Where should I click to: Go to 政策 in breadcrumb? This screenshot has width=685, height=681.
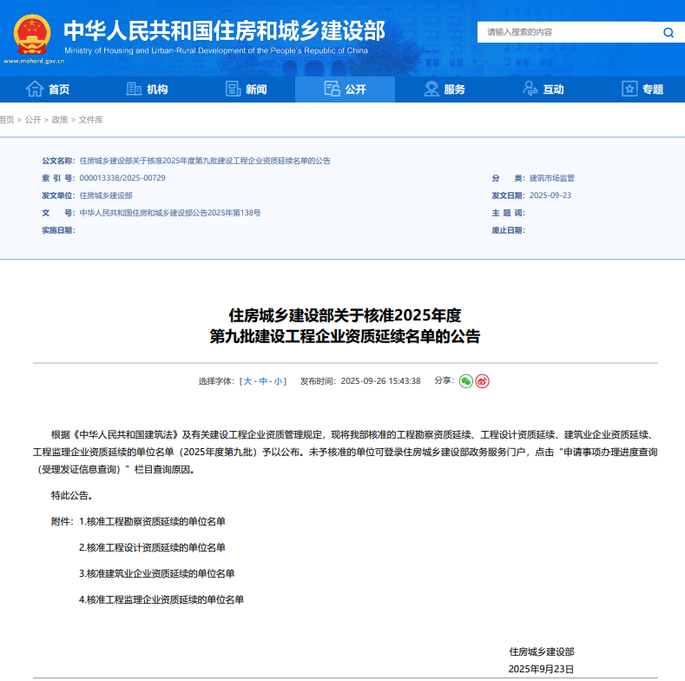pos(60,119)
